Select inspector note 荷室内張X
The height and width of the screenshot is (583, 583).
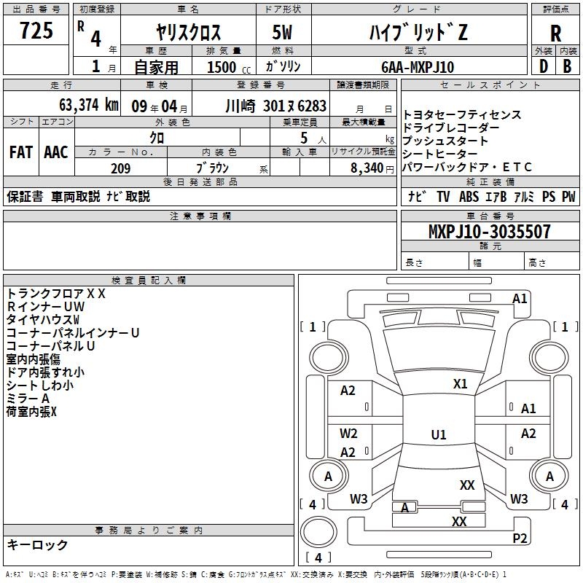pos(31,411)
